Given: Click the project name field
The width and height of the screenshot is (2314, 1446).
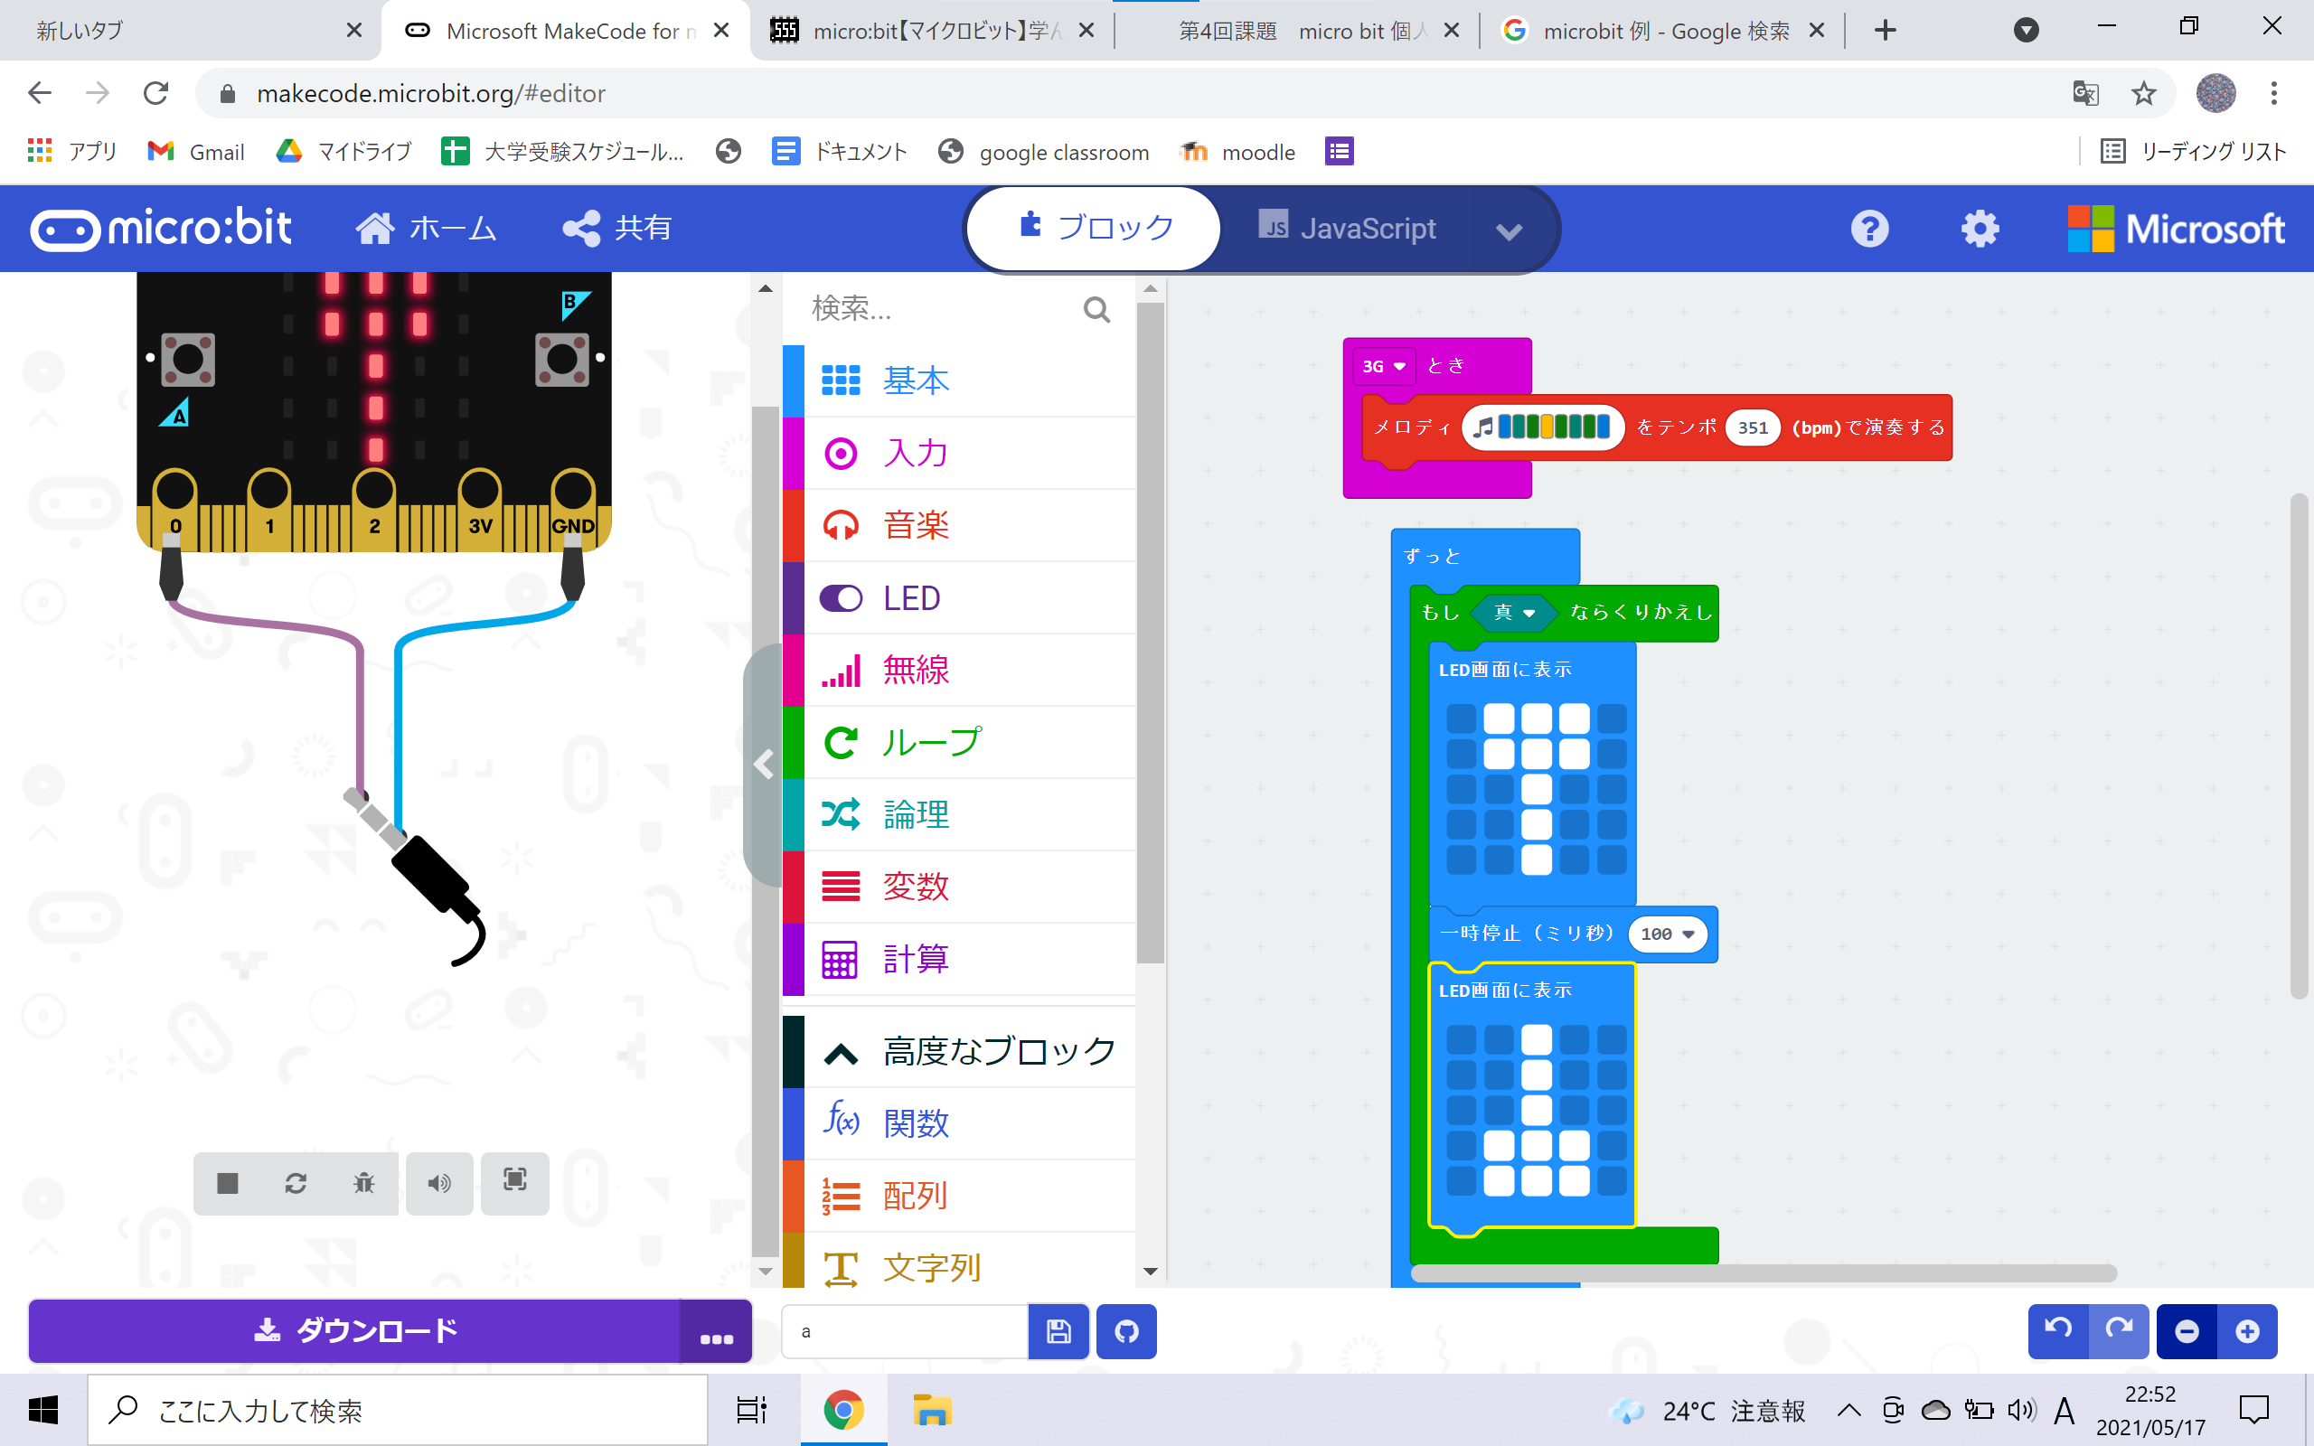Looking at the screenshot, I should (906, 1331).
